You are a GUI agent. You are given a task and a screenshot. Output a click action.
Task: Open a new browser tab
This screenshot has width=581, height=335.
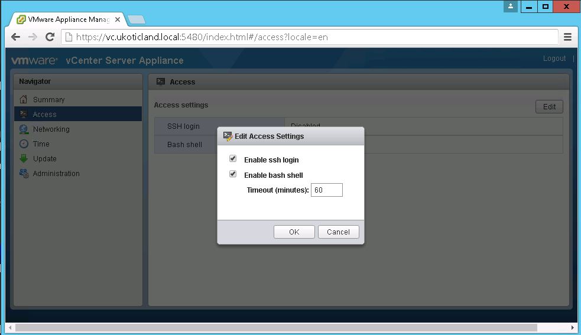137,19
